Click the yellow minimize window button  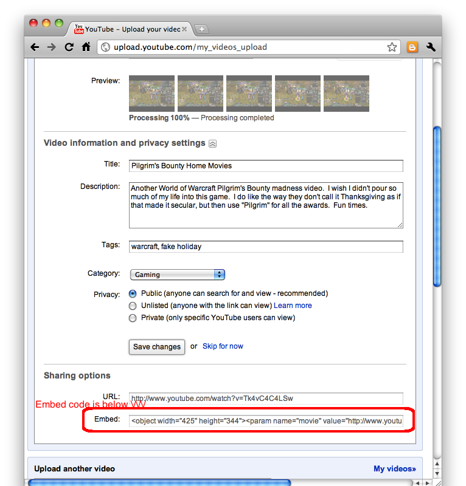click(x=46, y=23)
